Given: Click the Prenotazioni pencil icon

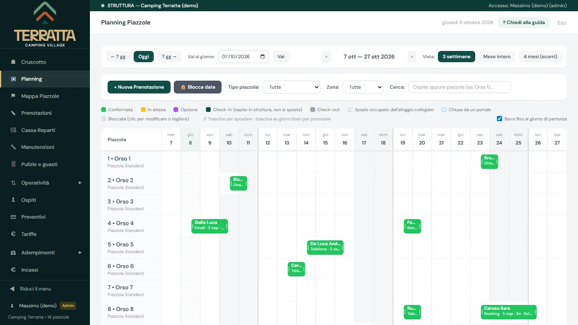Looking at the screenshot, I should (13, 113).
